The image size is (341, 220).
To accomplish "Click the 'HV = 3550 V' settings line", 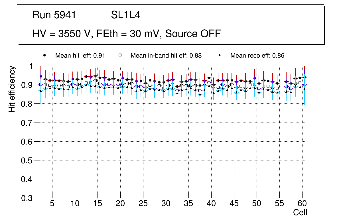I will pyautogui.click(x=127, y=34).
